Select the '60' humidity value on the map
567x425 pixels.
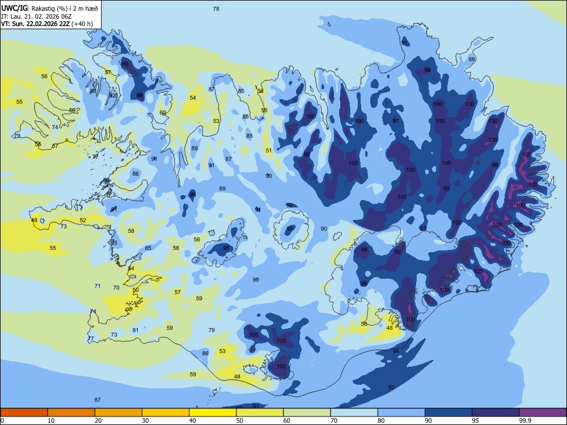(x=163, y=112)
